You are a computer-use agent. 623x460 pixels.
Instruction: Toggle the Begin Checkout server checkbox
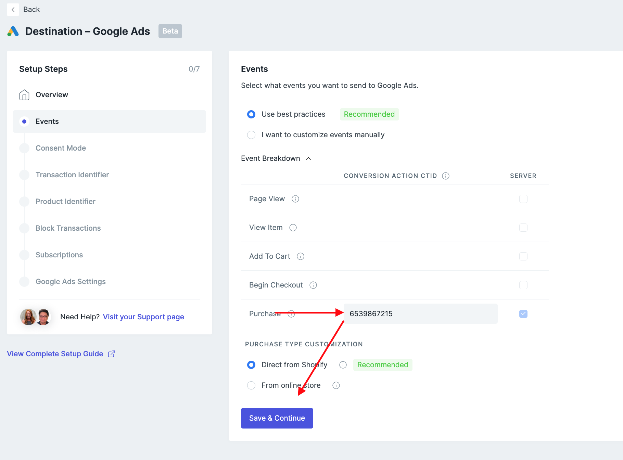click(x=523, y=285)
